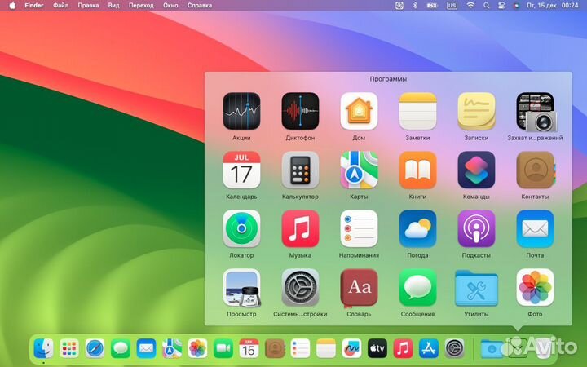Image resolution: width=587 pixels, height=367 pixels.
Task: Open Launchpad from the Dock
Action: [69, 348]
